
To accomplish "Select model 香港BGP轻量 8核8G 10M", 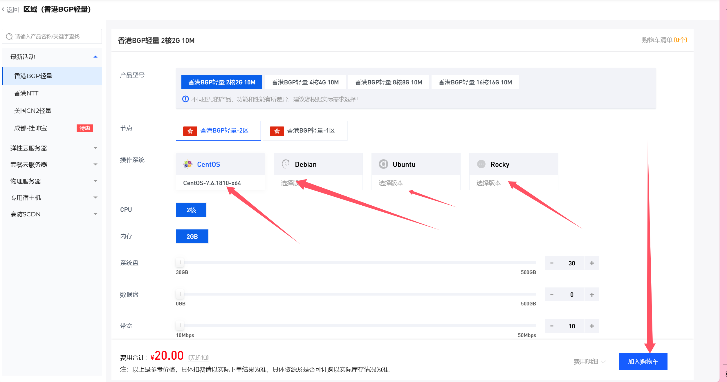I will coord(389,82).
